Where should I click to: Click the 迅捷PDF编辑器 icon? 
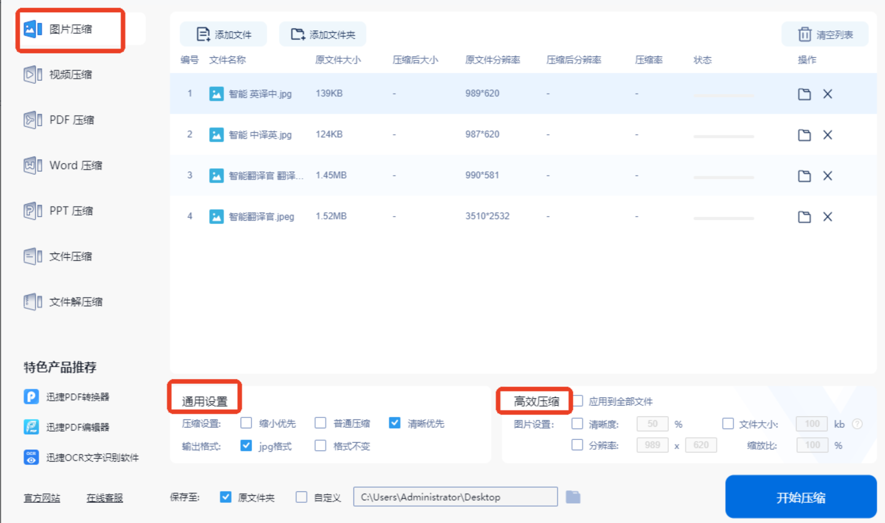(32, 427)
